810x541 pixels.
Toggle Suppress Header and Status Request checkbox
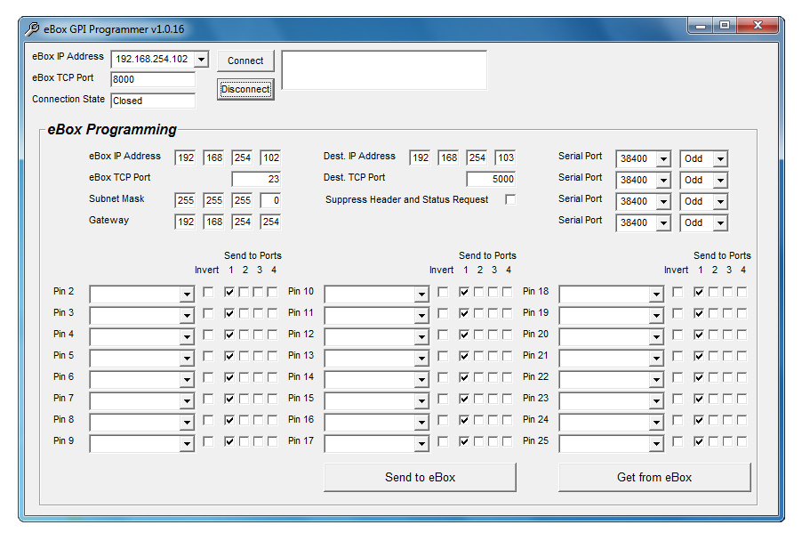click(x=510, y=199)
